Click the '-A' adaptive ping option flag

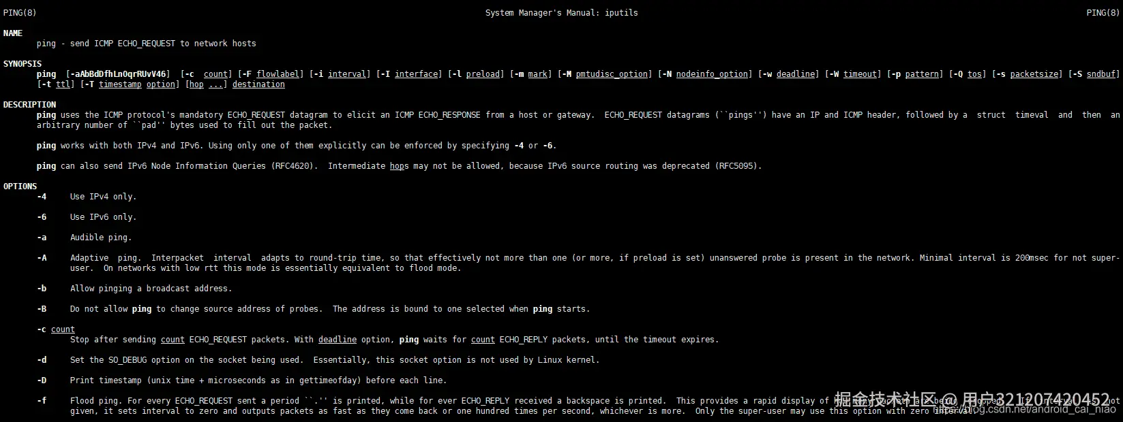(42, 258)
